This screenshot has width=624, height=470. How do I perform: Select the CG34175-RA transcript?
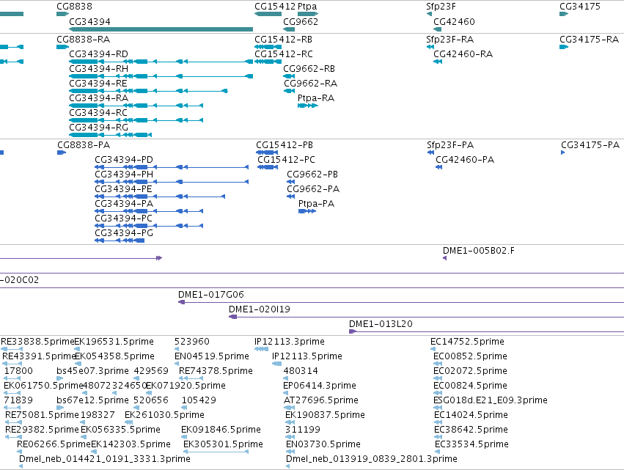(x=589, y=40)
